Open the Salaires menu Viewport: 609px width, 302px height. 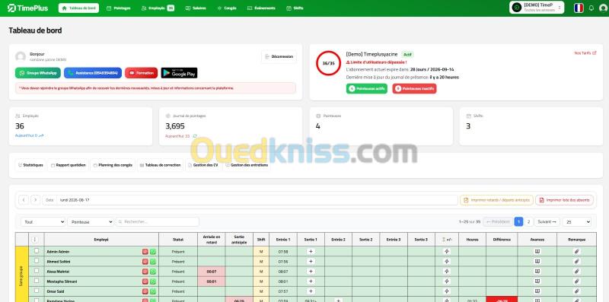coord(196,8)
